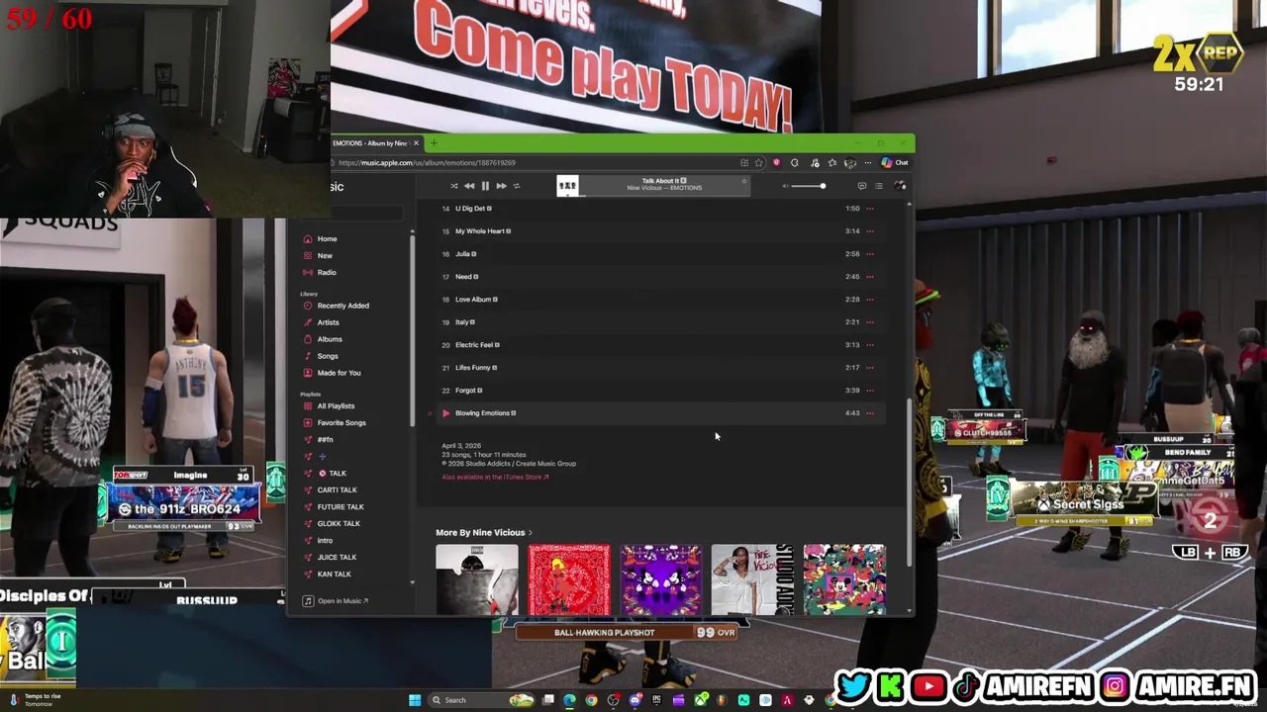Open a new browser tab

click(433, 143)
